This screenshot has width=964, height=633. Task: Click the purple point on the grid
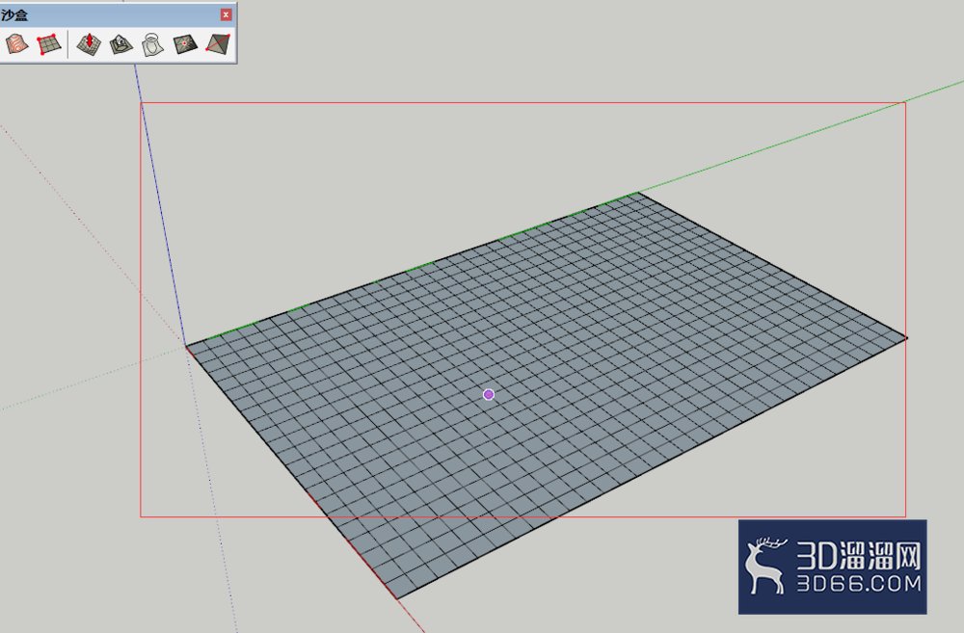[x=488, y=395]
